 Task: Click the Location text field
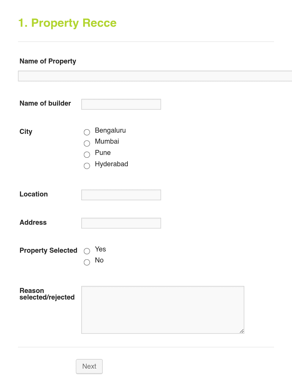[x=121, y=195]
